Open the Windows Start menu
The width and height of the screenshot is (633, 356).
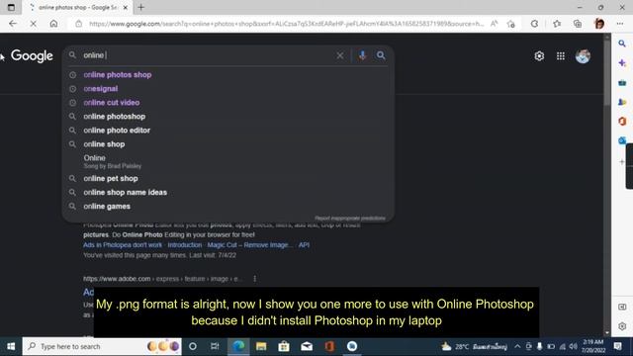(x=11, y=346)
